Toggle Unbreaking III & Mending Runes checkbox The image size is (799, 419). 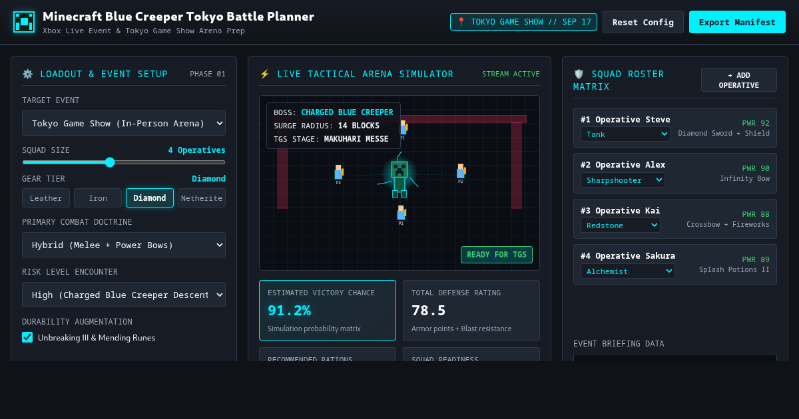click(x=27, y=337)
